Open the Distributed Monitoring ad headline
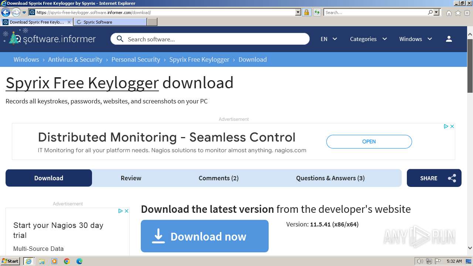473x266 pixels. tap(167, 137)
